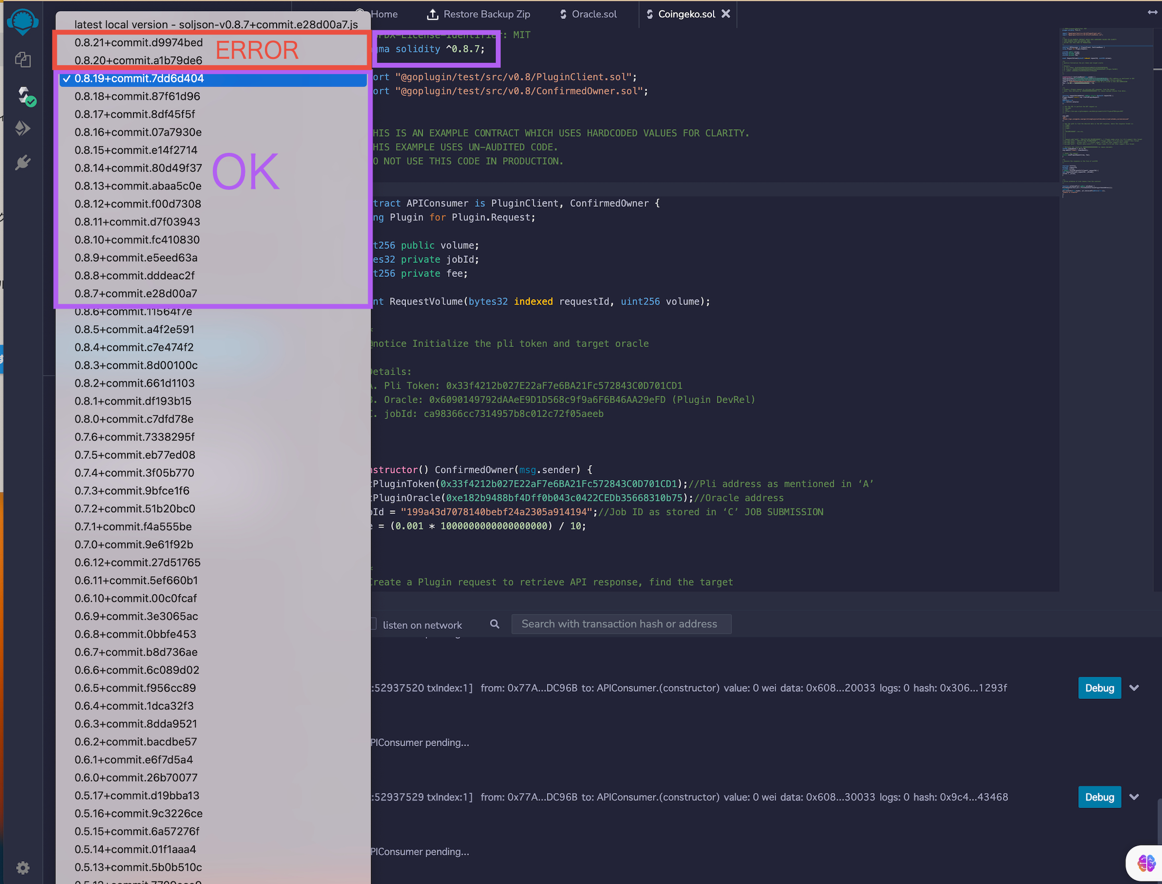Choose compiler 0.8.7+commit.e28d00a7 from list
The height and width of the screenshot is (884, 1162).
136,294
